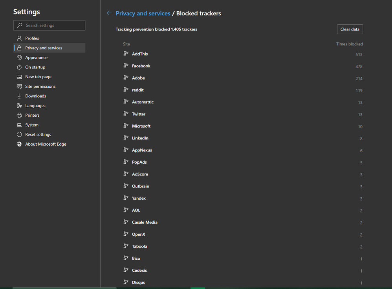Select the AOL tracker name
The image size is (392, 289).
point(136,210)
